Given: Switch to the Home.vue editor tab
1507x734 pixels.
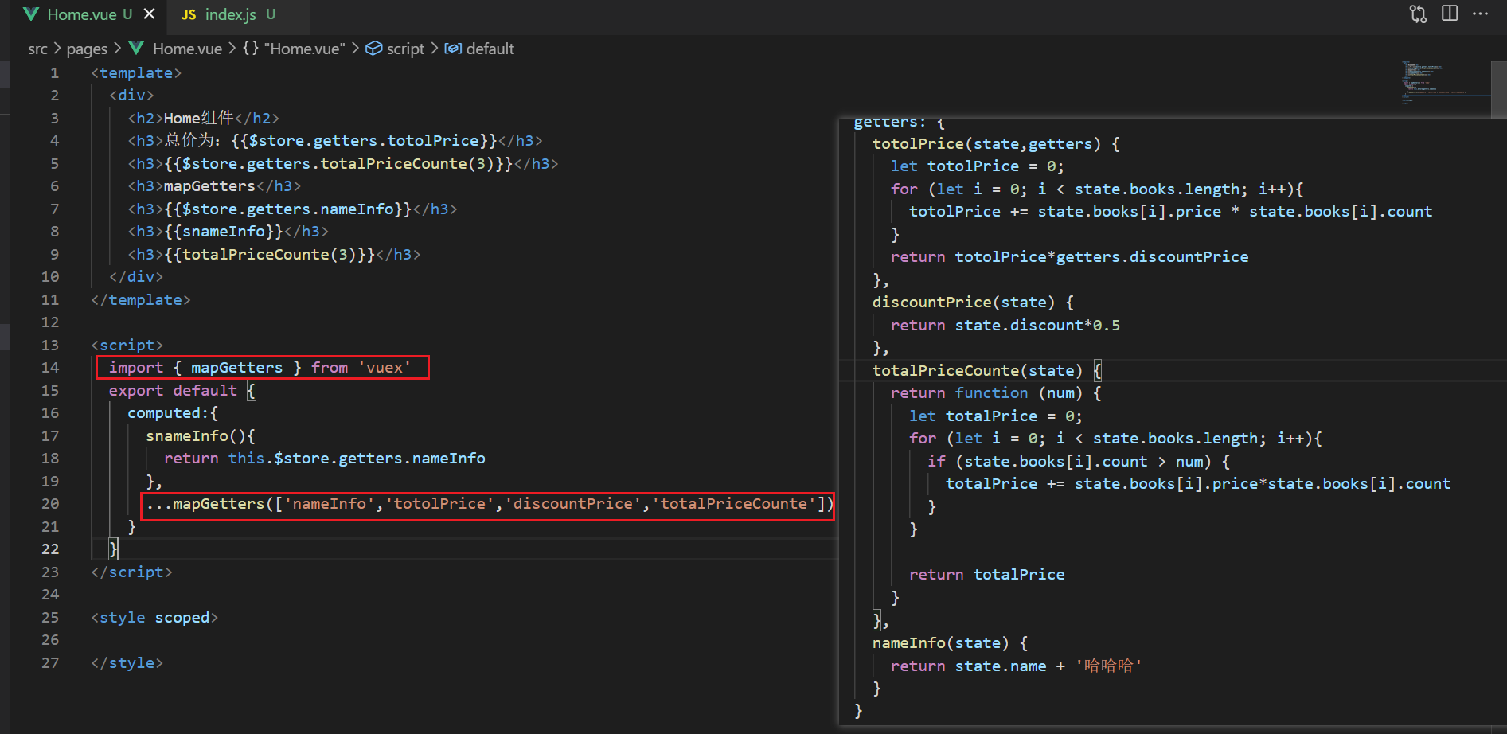Looking at the screenshot, I should pyautogui.click(x=82, y=14).
